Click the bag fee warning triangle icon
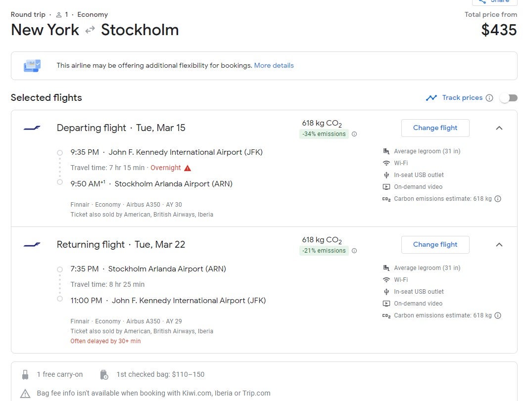 (x=25, y=393)
